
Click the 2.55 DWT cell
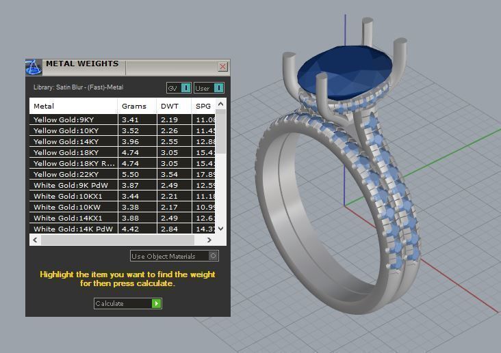175,141
